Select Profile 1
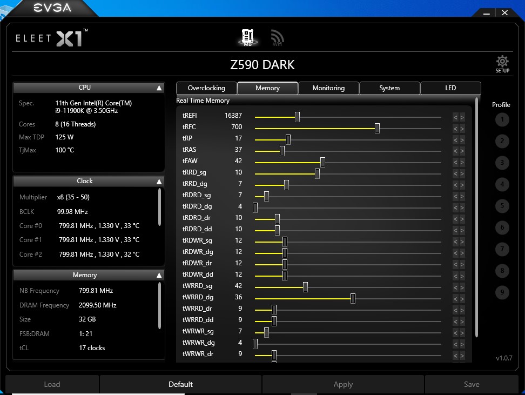The height and width of the screenshot is (395, 525). coord(502,119)
